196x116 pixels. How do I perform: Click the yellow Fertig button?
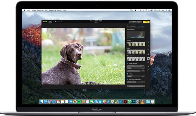(x=146, y=22)
